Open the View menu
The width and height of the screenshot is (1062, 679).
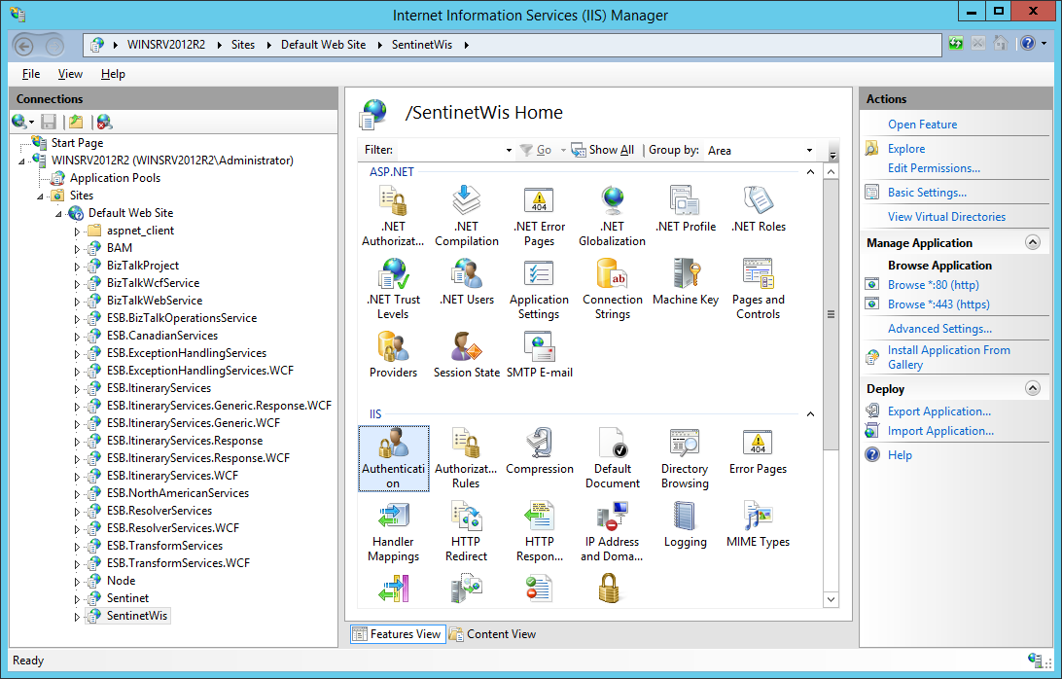(x=70, y=74)
